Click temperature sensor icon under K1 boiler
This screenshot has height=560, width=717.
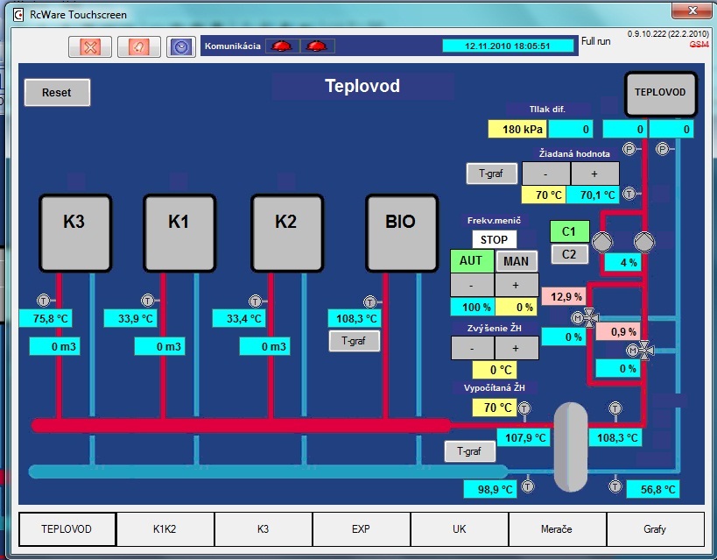(x=147, y=301)
